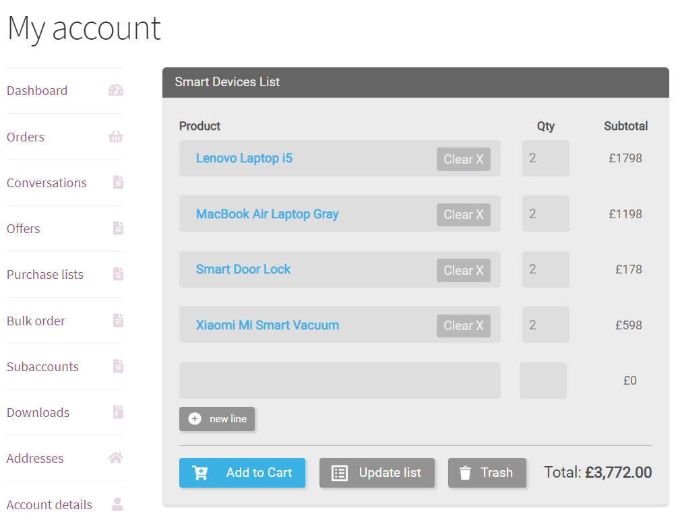
Task: Clear the Lenovo Laptop i5 row
Action: [x=464, y=159]
